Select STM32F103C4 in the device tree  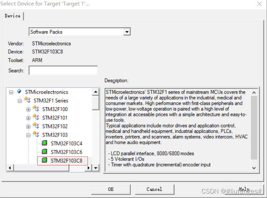67,143
